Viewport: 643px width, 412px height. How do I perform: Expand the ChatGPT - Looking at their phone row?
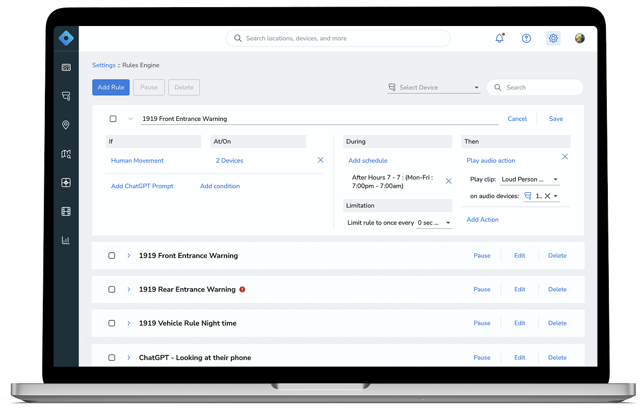click(x=129, y=357)
